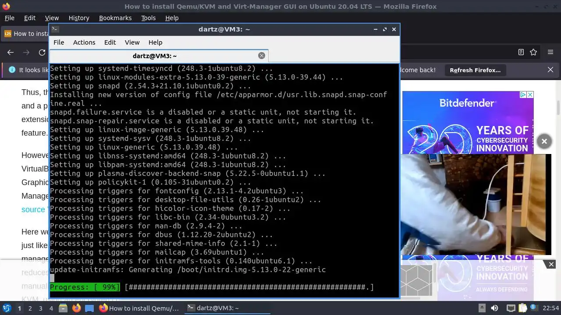Click Firefox icon in window title bar
This screenshot has width=561, height=315.
(x=6, y=6)
